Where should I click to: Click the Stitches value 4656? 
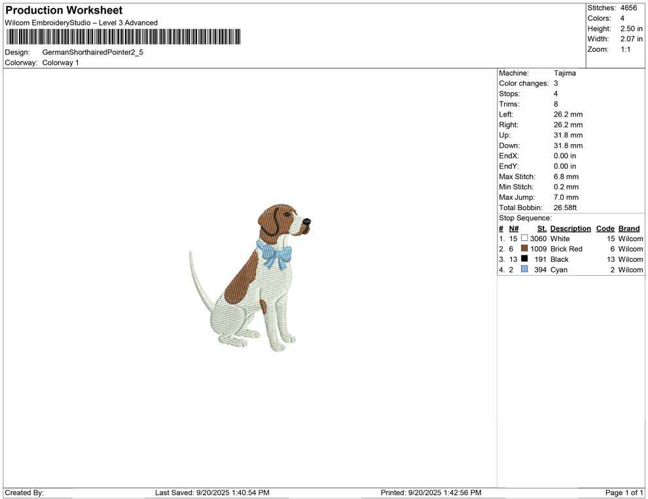coord(628,8)
